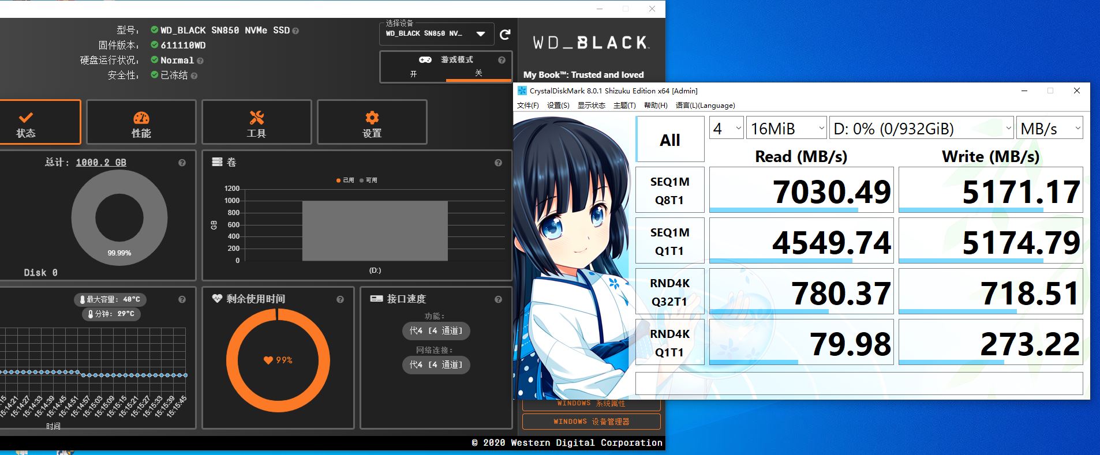The image size is (1100, 455).
Task: Toggle the available legend in volume chart
Action: pyautogui.click(x=368, y=180)
